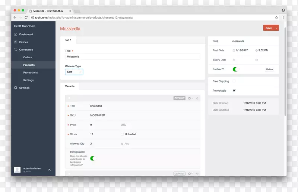Toggle the Refrigerated switch
The height and width of the screenshot is (192, 298).
pos(93,159)
